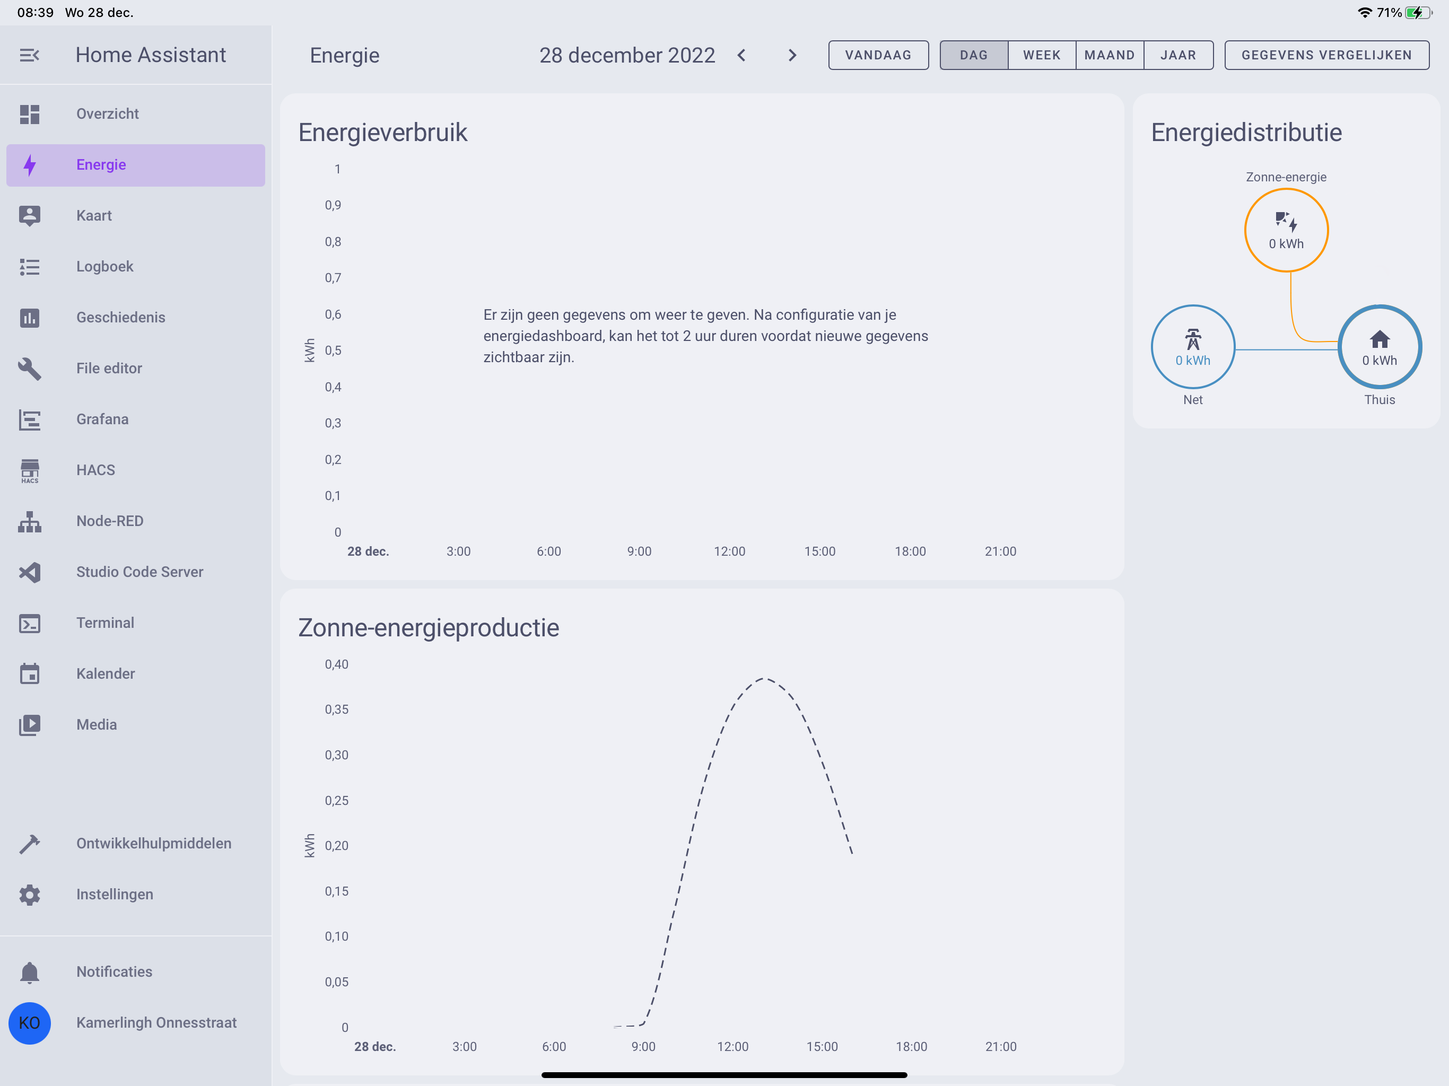The height and width of the screenshot is (1086, 1449).
Task: Switch period view to WEEK
Action: pyautogui.click(x=1042, y=55)
